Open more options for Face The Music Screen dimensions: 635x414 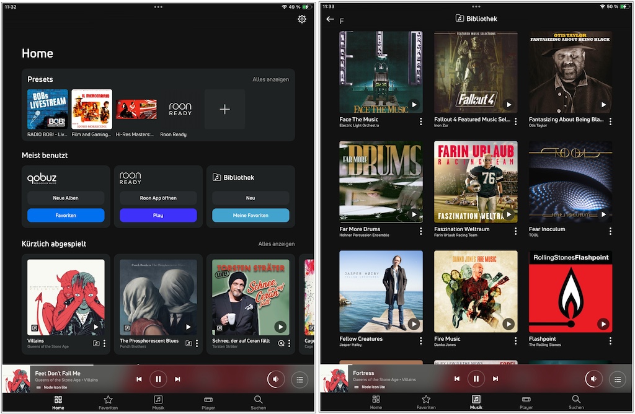coord(421,121)
